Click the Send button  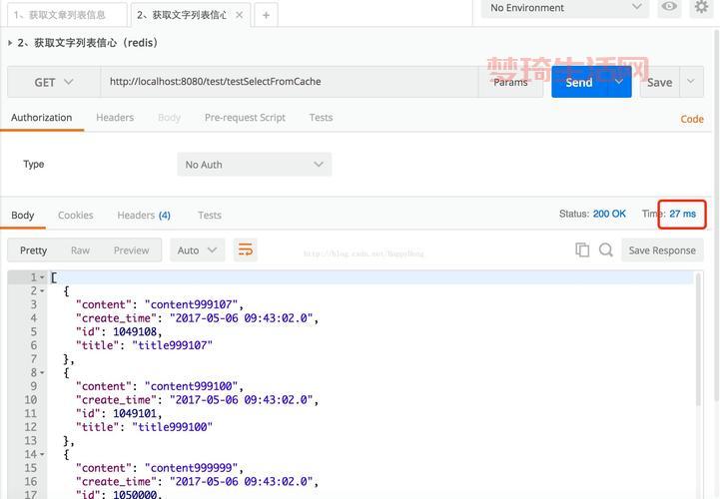(581, 82)
